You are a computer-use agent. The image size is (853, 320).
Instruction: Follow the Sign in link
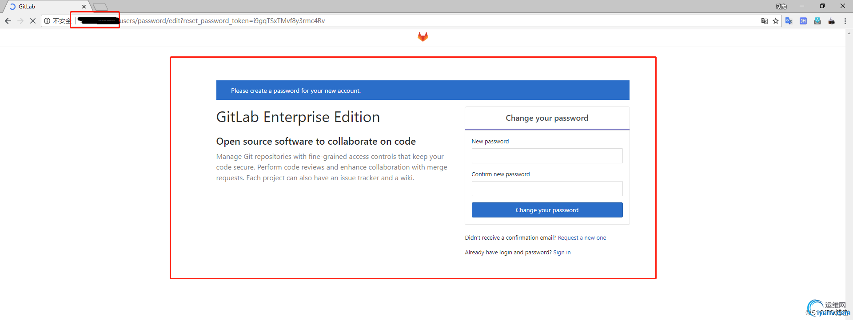click(x=562, y=253)
